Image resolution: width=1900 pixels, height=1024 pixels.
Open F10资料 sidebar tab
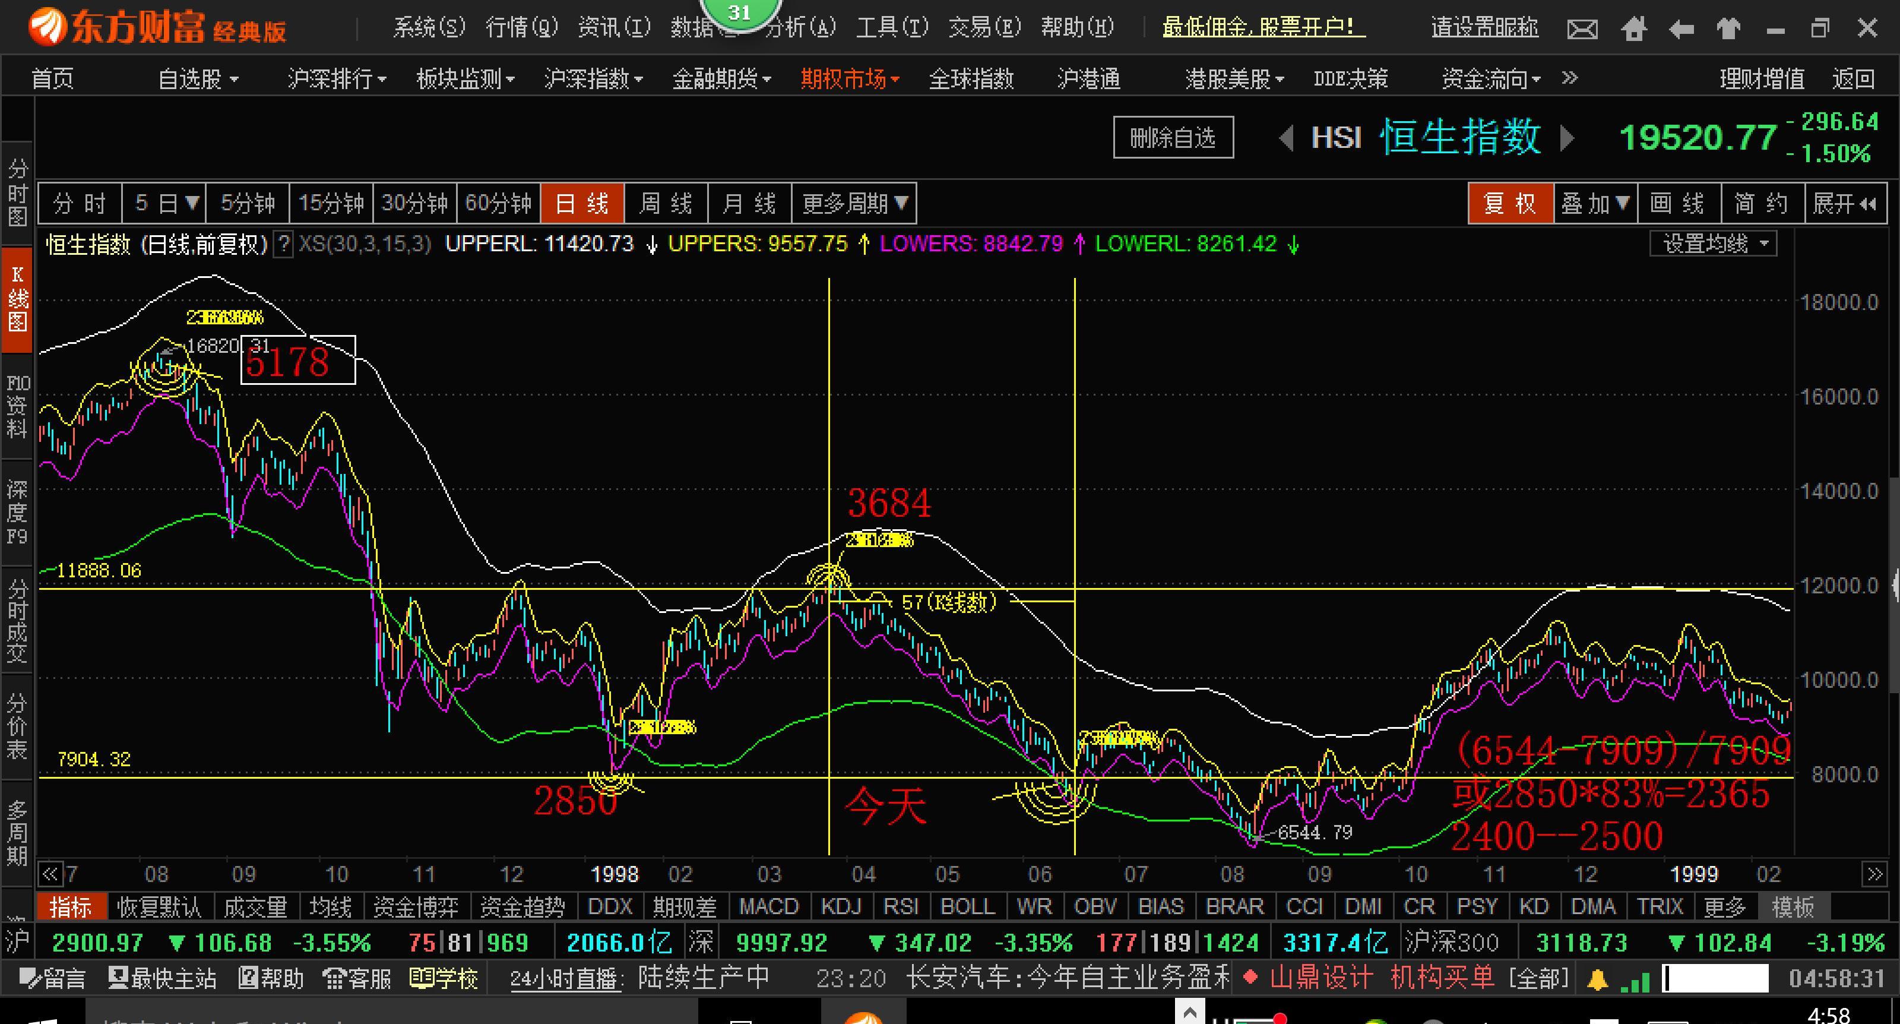click(x=18, y=406)
